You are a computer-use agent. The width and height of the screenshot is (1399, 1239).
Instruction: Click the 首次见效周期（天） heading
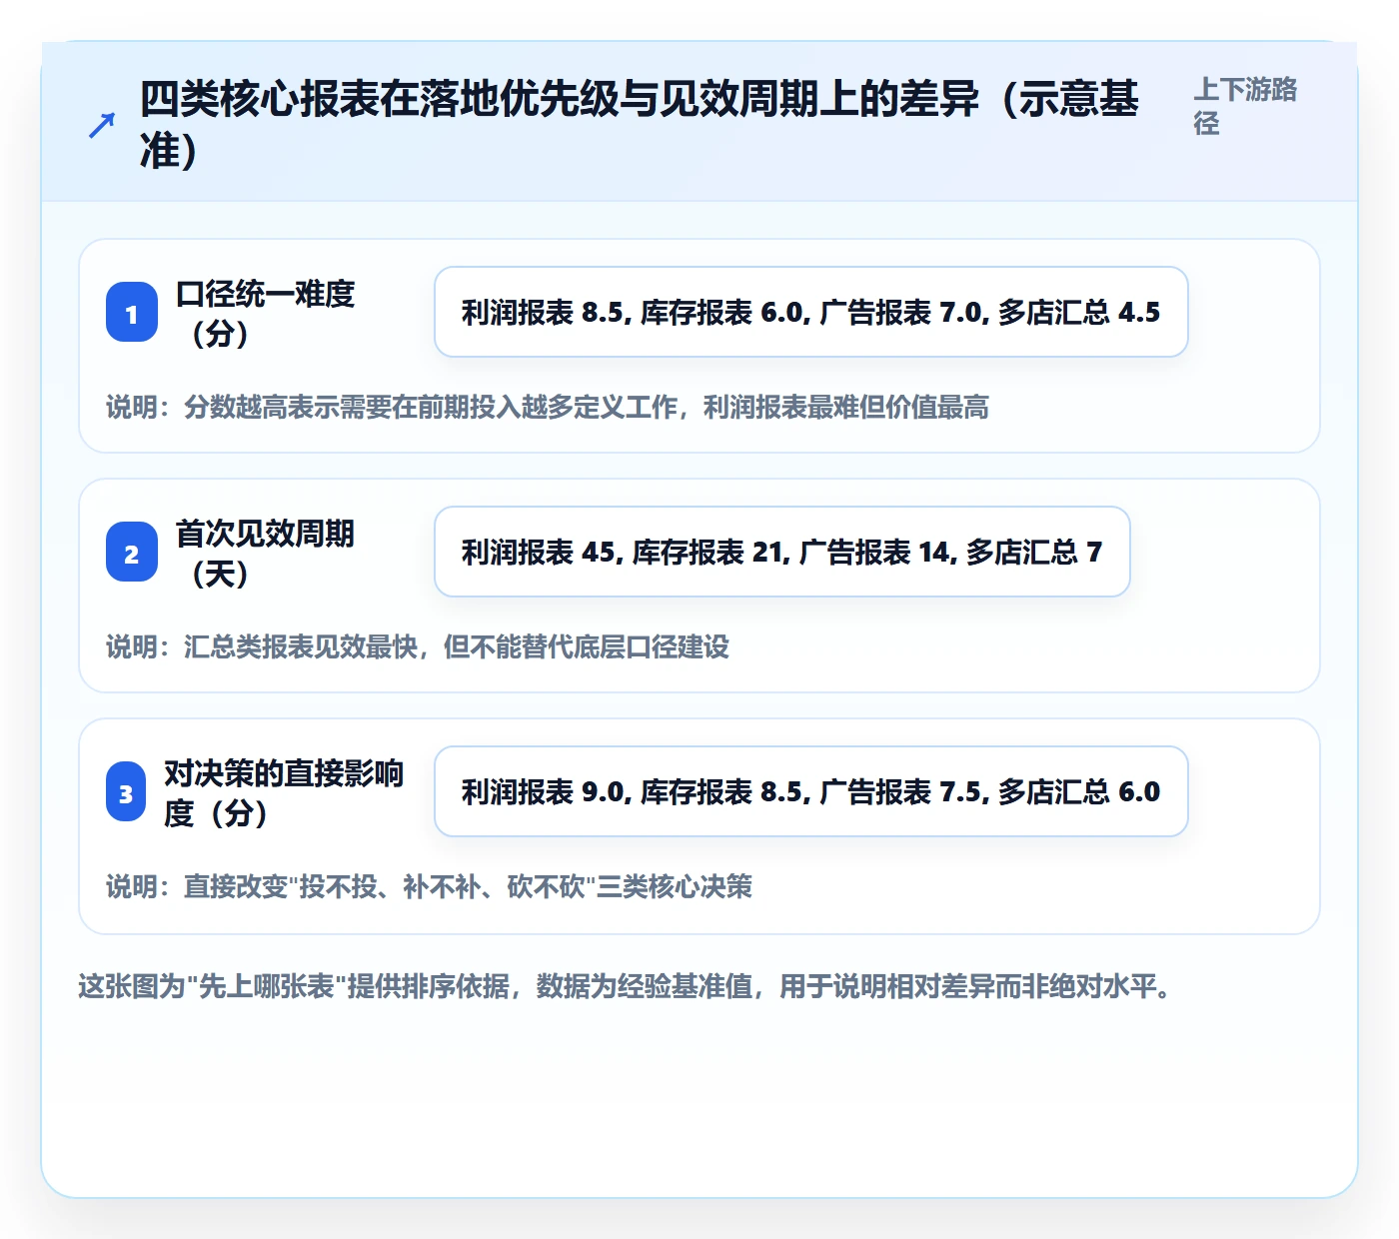pos(265,553)
